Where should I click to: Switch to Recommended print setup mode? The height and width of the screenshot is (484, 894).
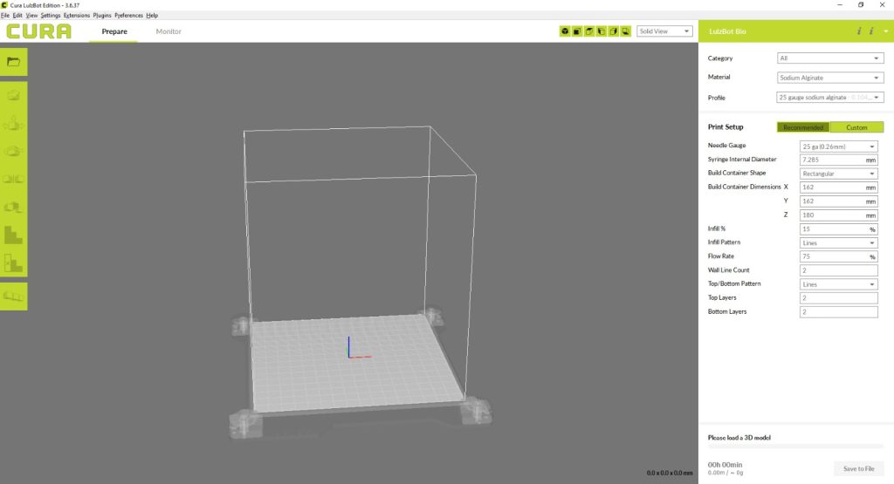(803, 127)
